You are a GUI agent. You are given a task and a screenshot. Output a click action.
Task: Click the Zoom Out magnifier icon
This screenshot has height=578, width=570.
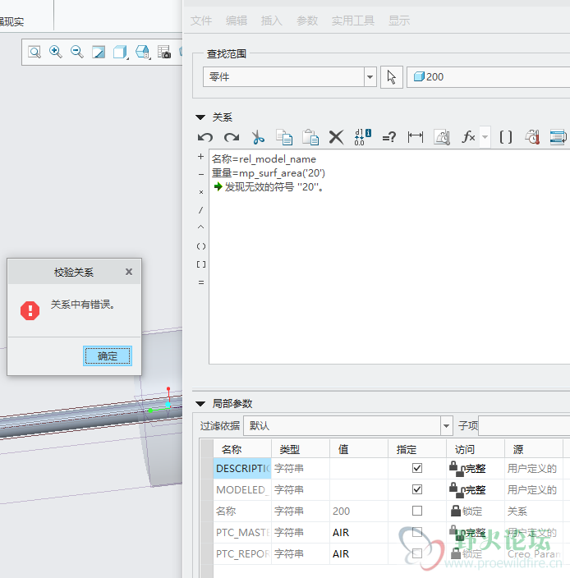(x=77, y=52)
